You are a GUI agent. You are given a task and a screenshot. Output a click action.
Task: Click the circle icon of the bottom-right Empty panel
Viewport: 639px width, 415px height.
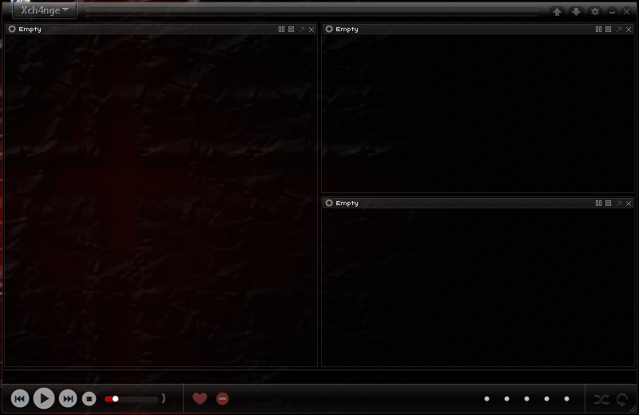point(329,203)
